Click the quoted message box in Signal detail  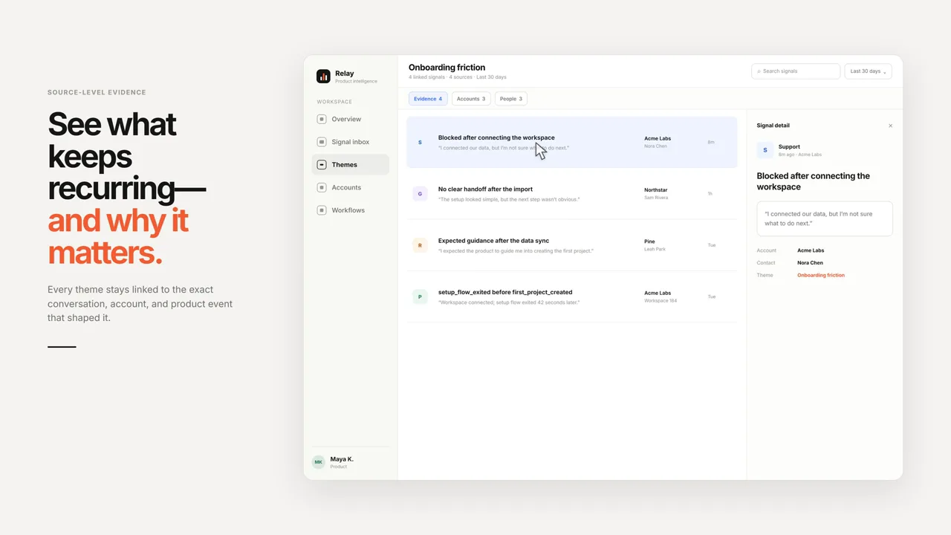[825, 218]
